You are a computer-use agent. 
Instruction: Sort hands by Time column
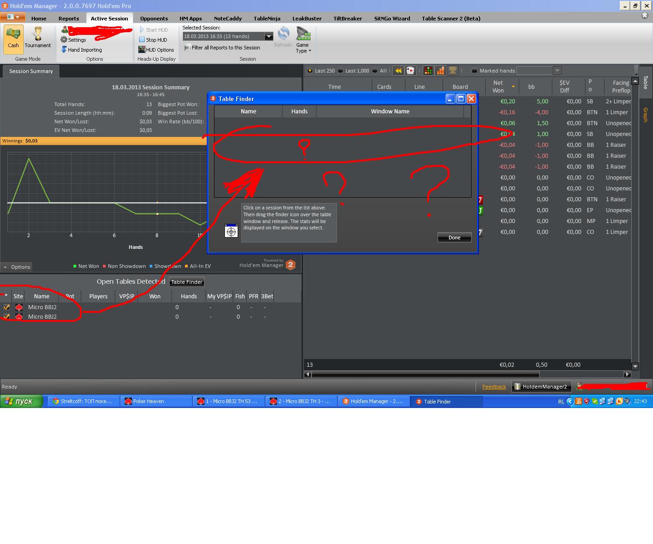(x=335, y=87)
